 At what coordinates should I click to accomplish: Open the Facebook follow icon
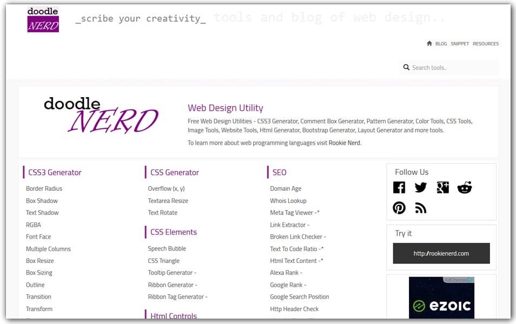(399, 187)
